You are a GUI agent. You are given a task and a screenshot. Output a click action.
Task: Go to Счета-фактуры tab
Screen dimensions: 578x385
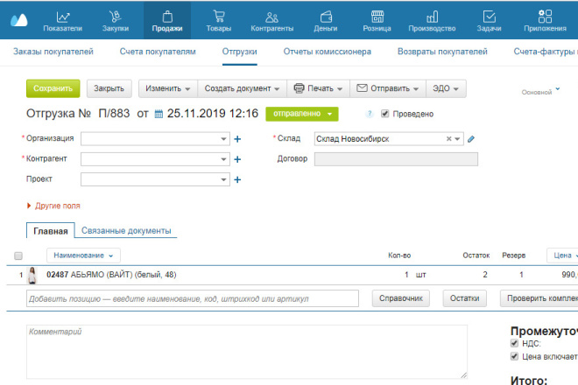[546, 52]
